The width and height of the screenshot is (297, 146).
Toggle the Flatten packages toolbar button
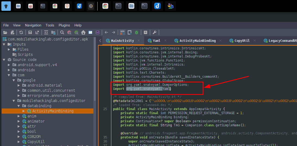53,32
